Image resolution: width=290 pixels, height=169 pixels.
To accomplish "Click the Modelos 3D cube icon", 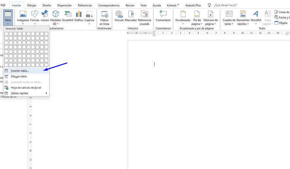I will 56,14.
